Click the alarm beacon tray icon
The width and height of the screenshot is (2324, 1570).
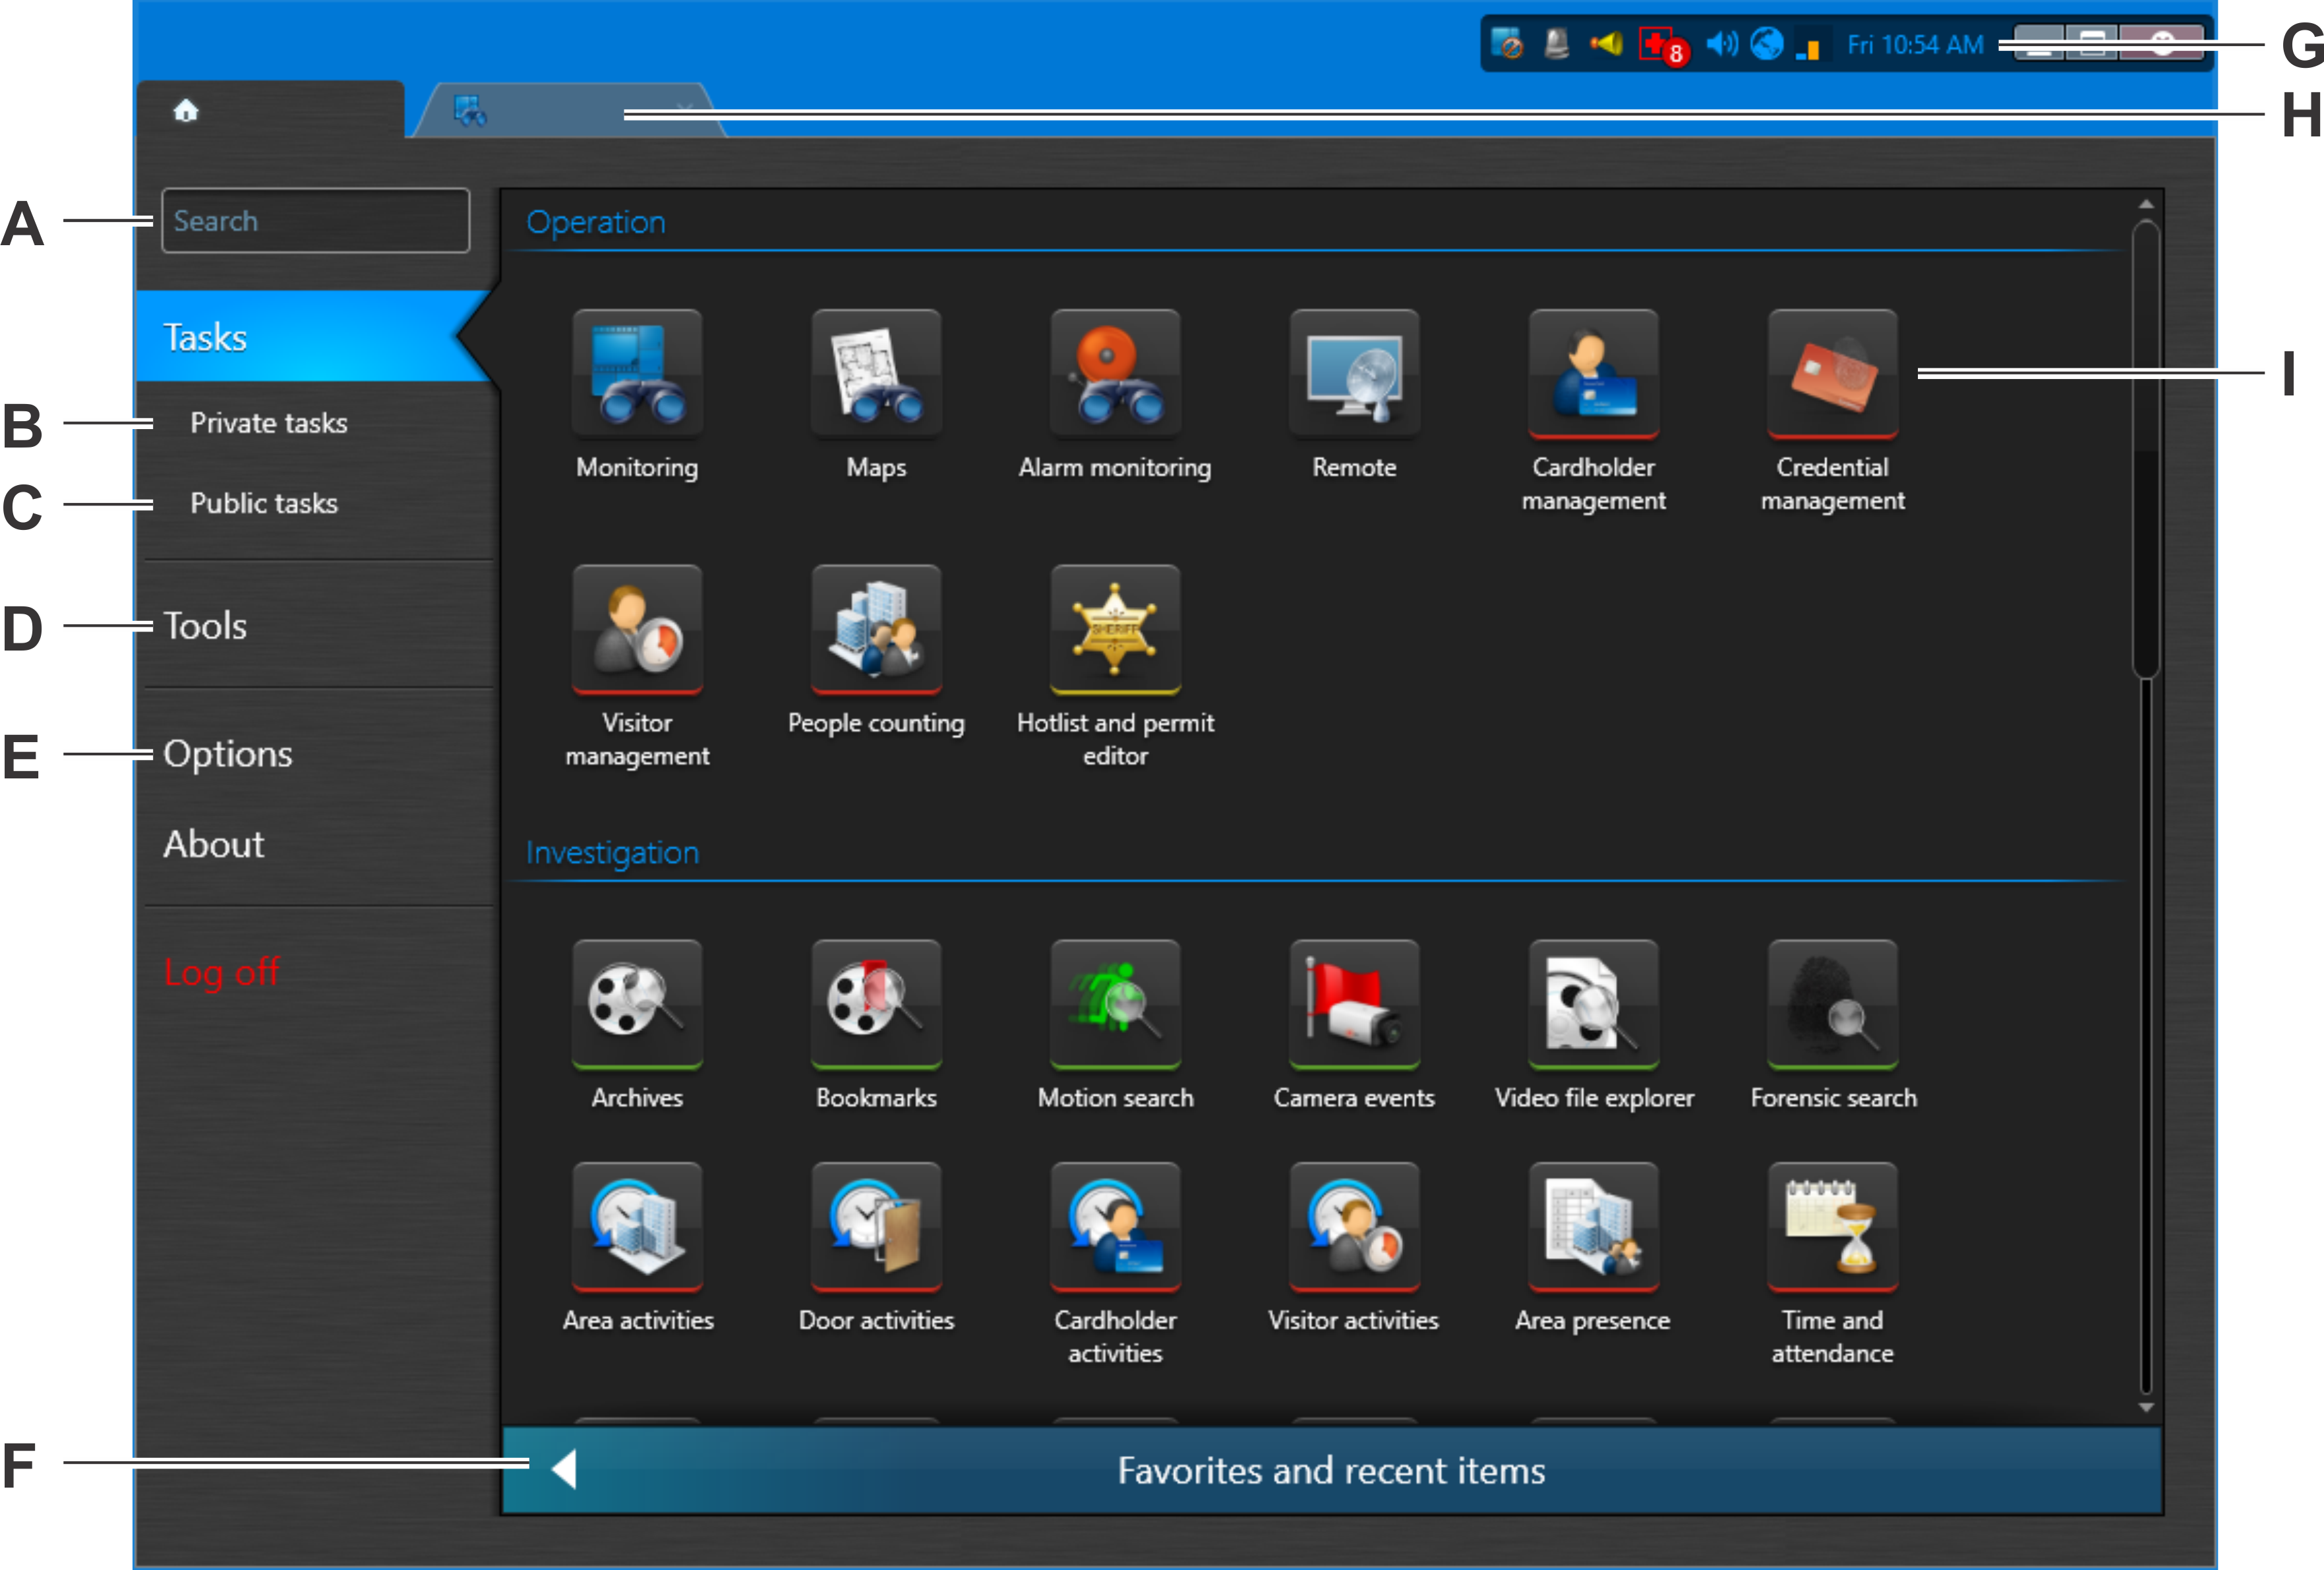(x=1556, y=44)
